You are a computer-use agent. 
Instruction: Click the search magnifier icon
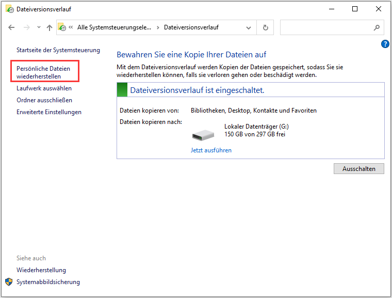point(377,27)
